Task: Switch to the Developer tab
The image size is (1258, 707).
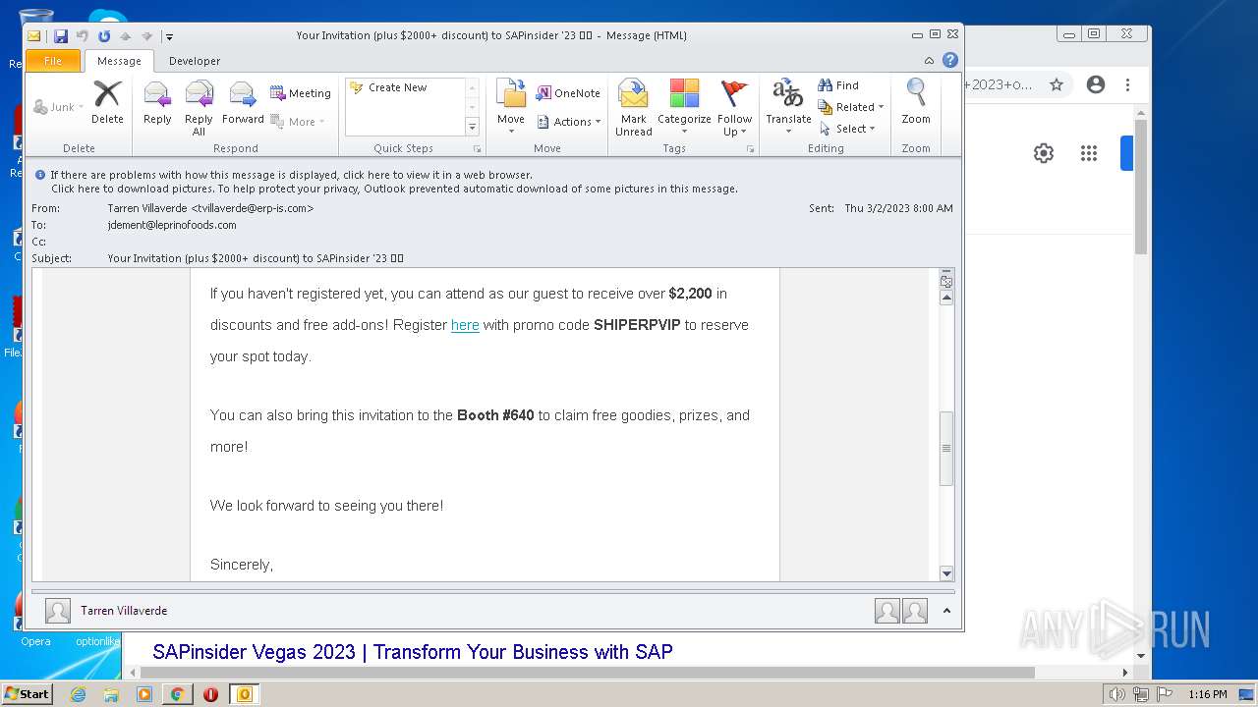Action: pos(195,61)
